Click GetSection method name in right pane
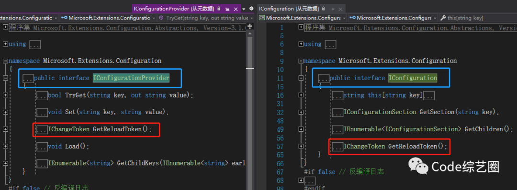The width and height of the screenshot is (517, 190). [x=437, y=112]
